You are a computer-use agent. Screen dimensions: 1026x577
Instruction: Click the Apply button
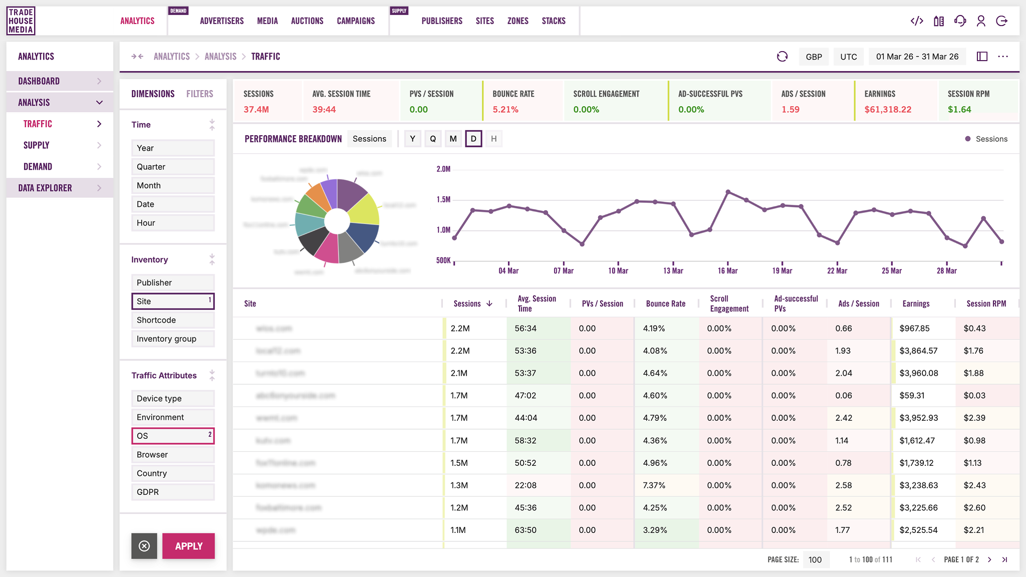click(x=188, y=546)
